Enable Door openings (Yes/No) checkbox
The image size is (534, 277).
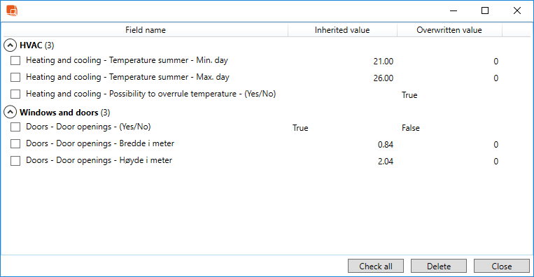click(x=15, y=127)
